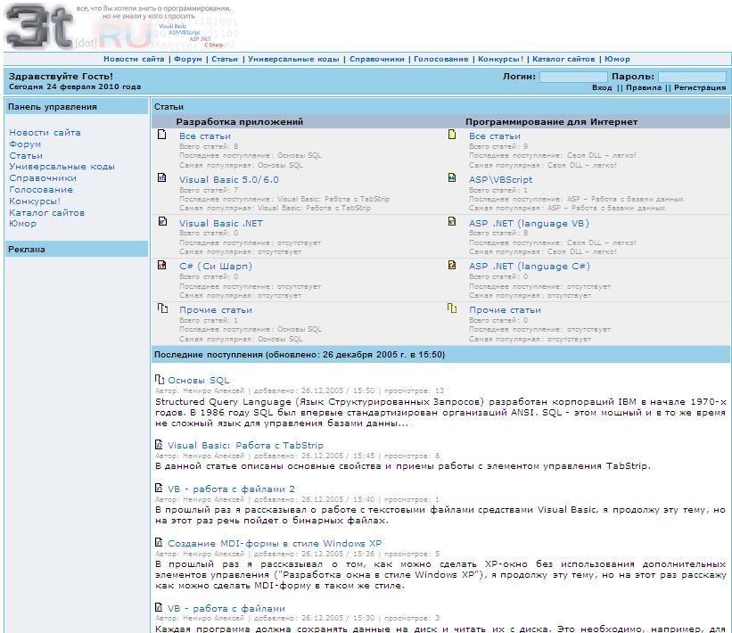Viewport: 732px width, 633px height.
Task: Click the 'Вход' login link
Action: pos(602,87)
